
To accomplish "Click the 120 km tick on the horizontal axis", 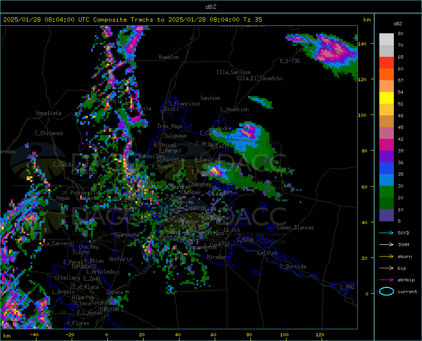I will pyautogui.click(x=320, y=335).
